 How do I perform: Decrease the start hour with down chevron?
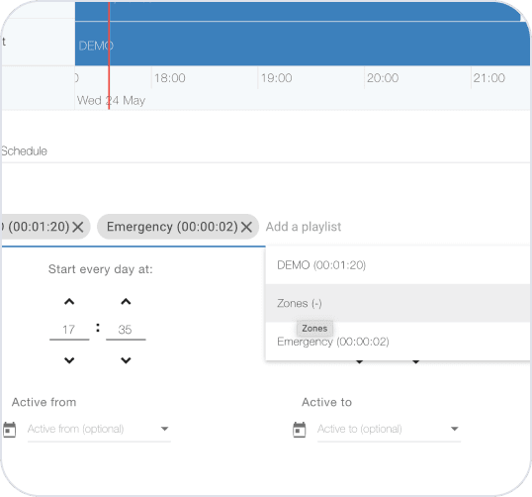69,360
